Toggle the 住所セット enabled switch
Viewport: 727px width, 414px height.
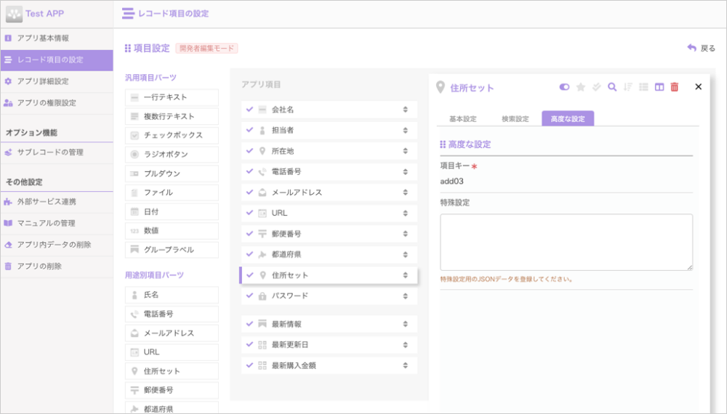[564, 87]
